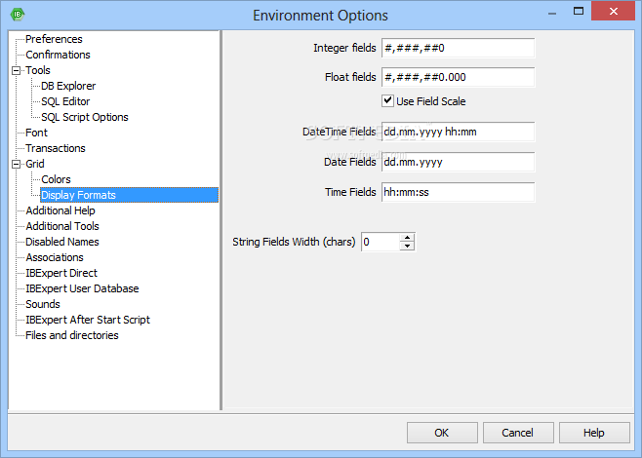The height and width of the screenshot is (458, 642).
Task: Maximize the Environment Options window
Action: [x=579, y=11]
